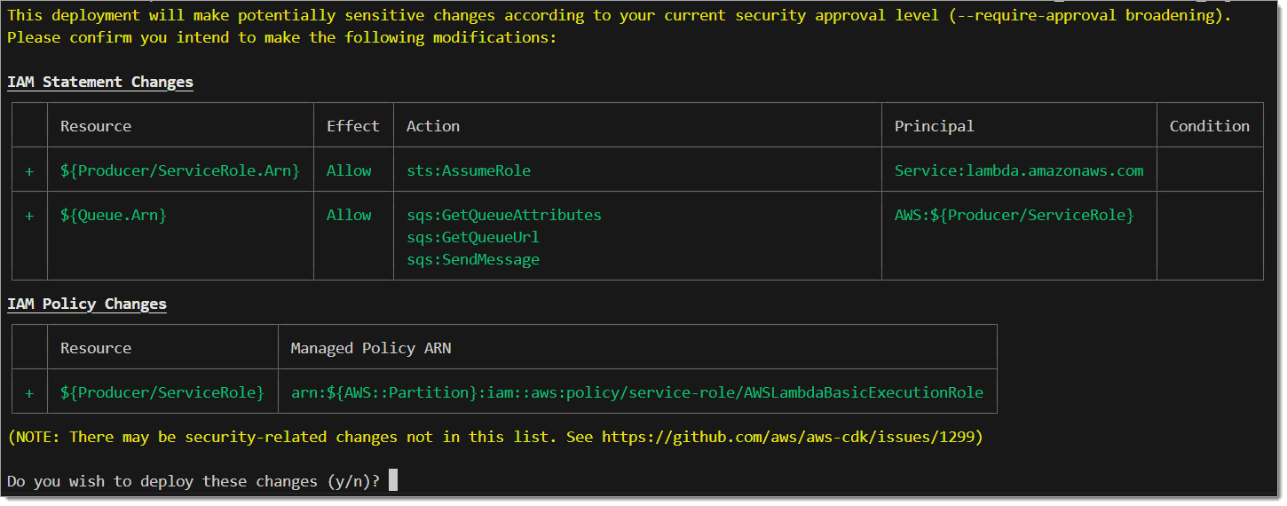Screen dimensions: 1287x506
Task: Click the y/n prompt input cursor
Action: click(x=393, y=480)
